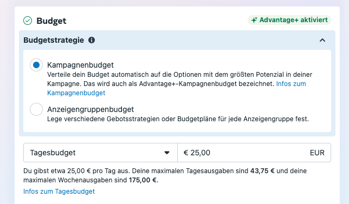Click the Advantage+ aktiviert badge text
349x204 pixels.
click(x=294, y=20)
